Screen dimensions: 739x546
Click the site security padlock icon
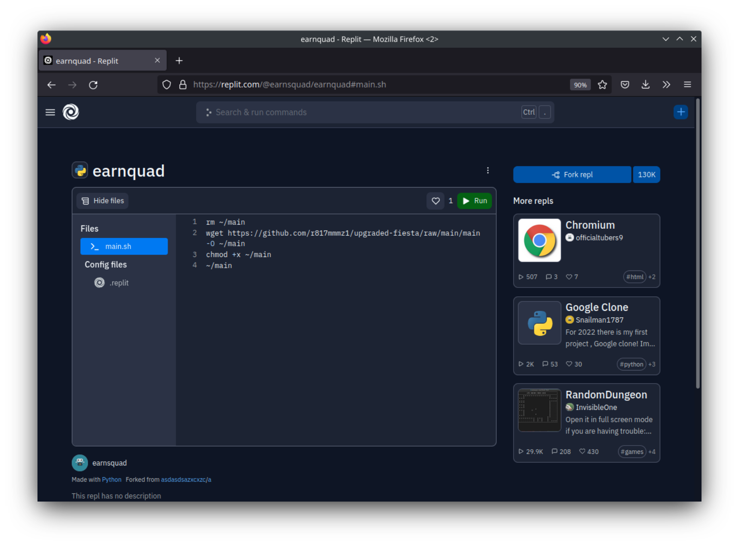tap(183, 85)
